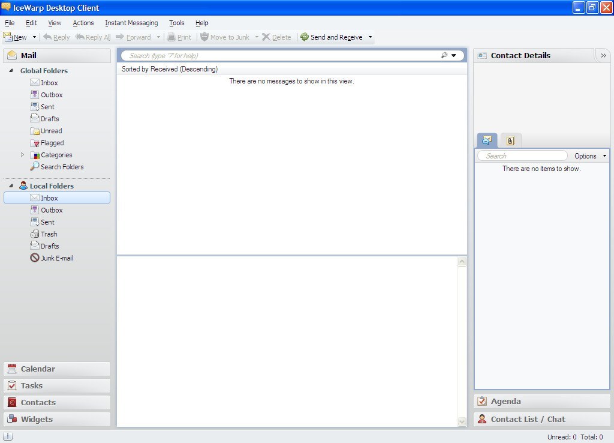Switch to the attachments paperclip tab
Screen dimensions: 614x443
(511, 140)
